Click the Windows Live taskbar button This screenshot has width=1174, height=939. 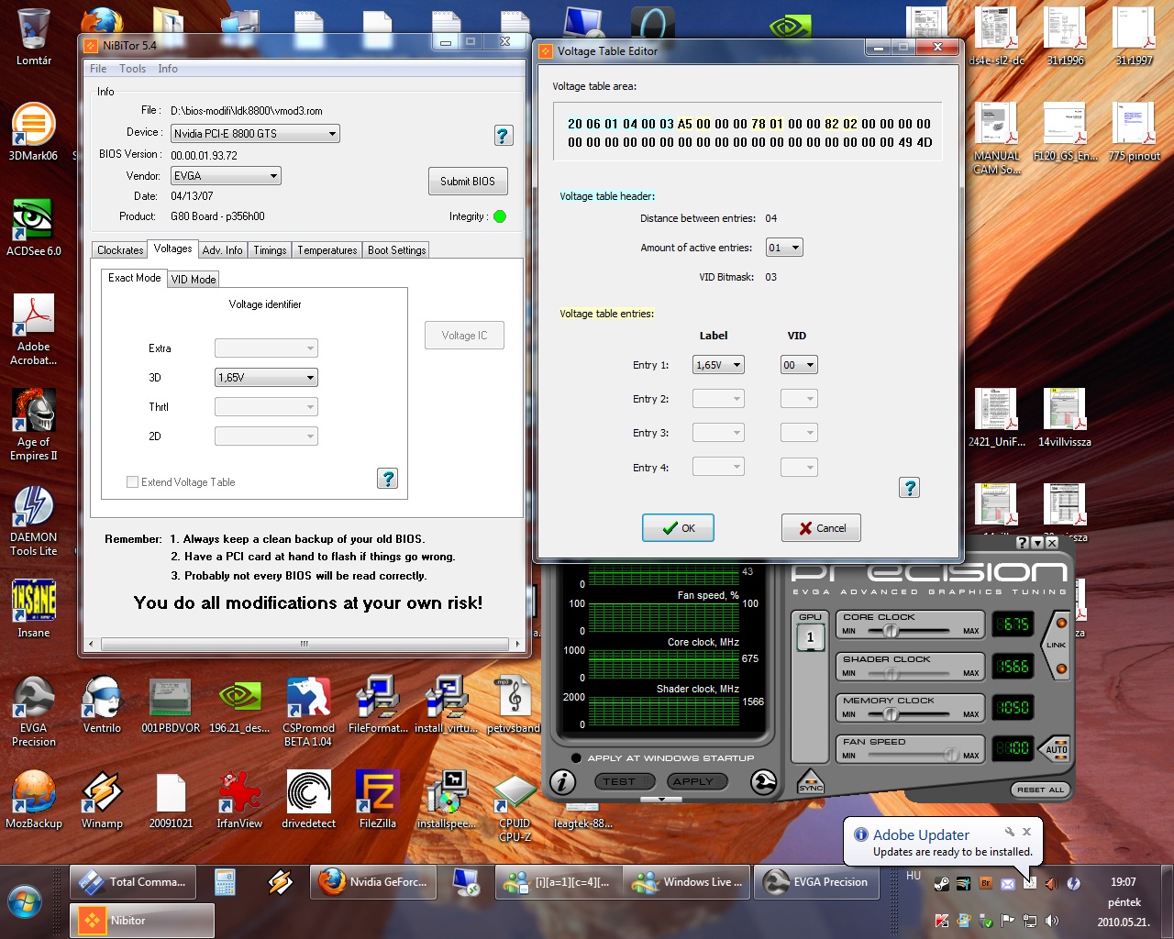(x=687, y=882)
